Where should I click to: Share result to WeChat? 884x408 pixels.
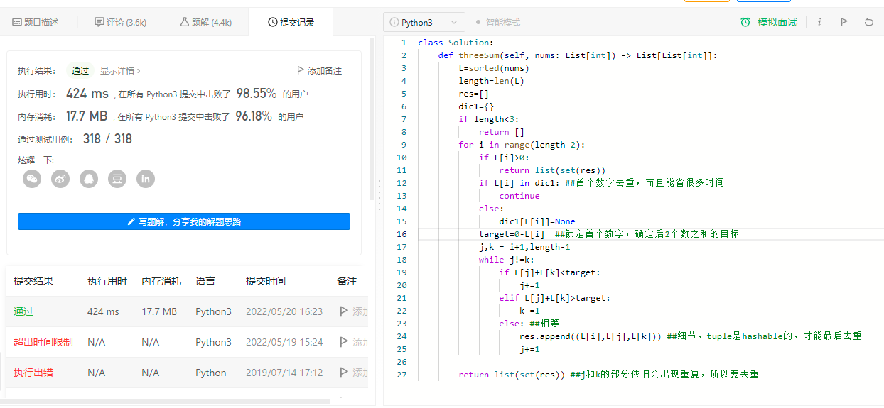coord(32,179)
